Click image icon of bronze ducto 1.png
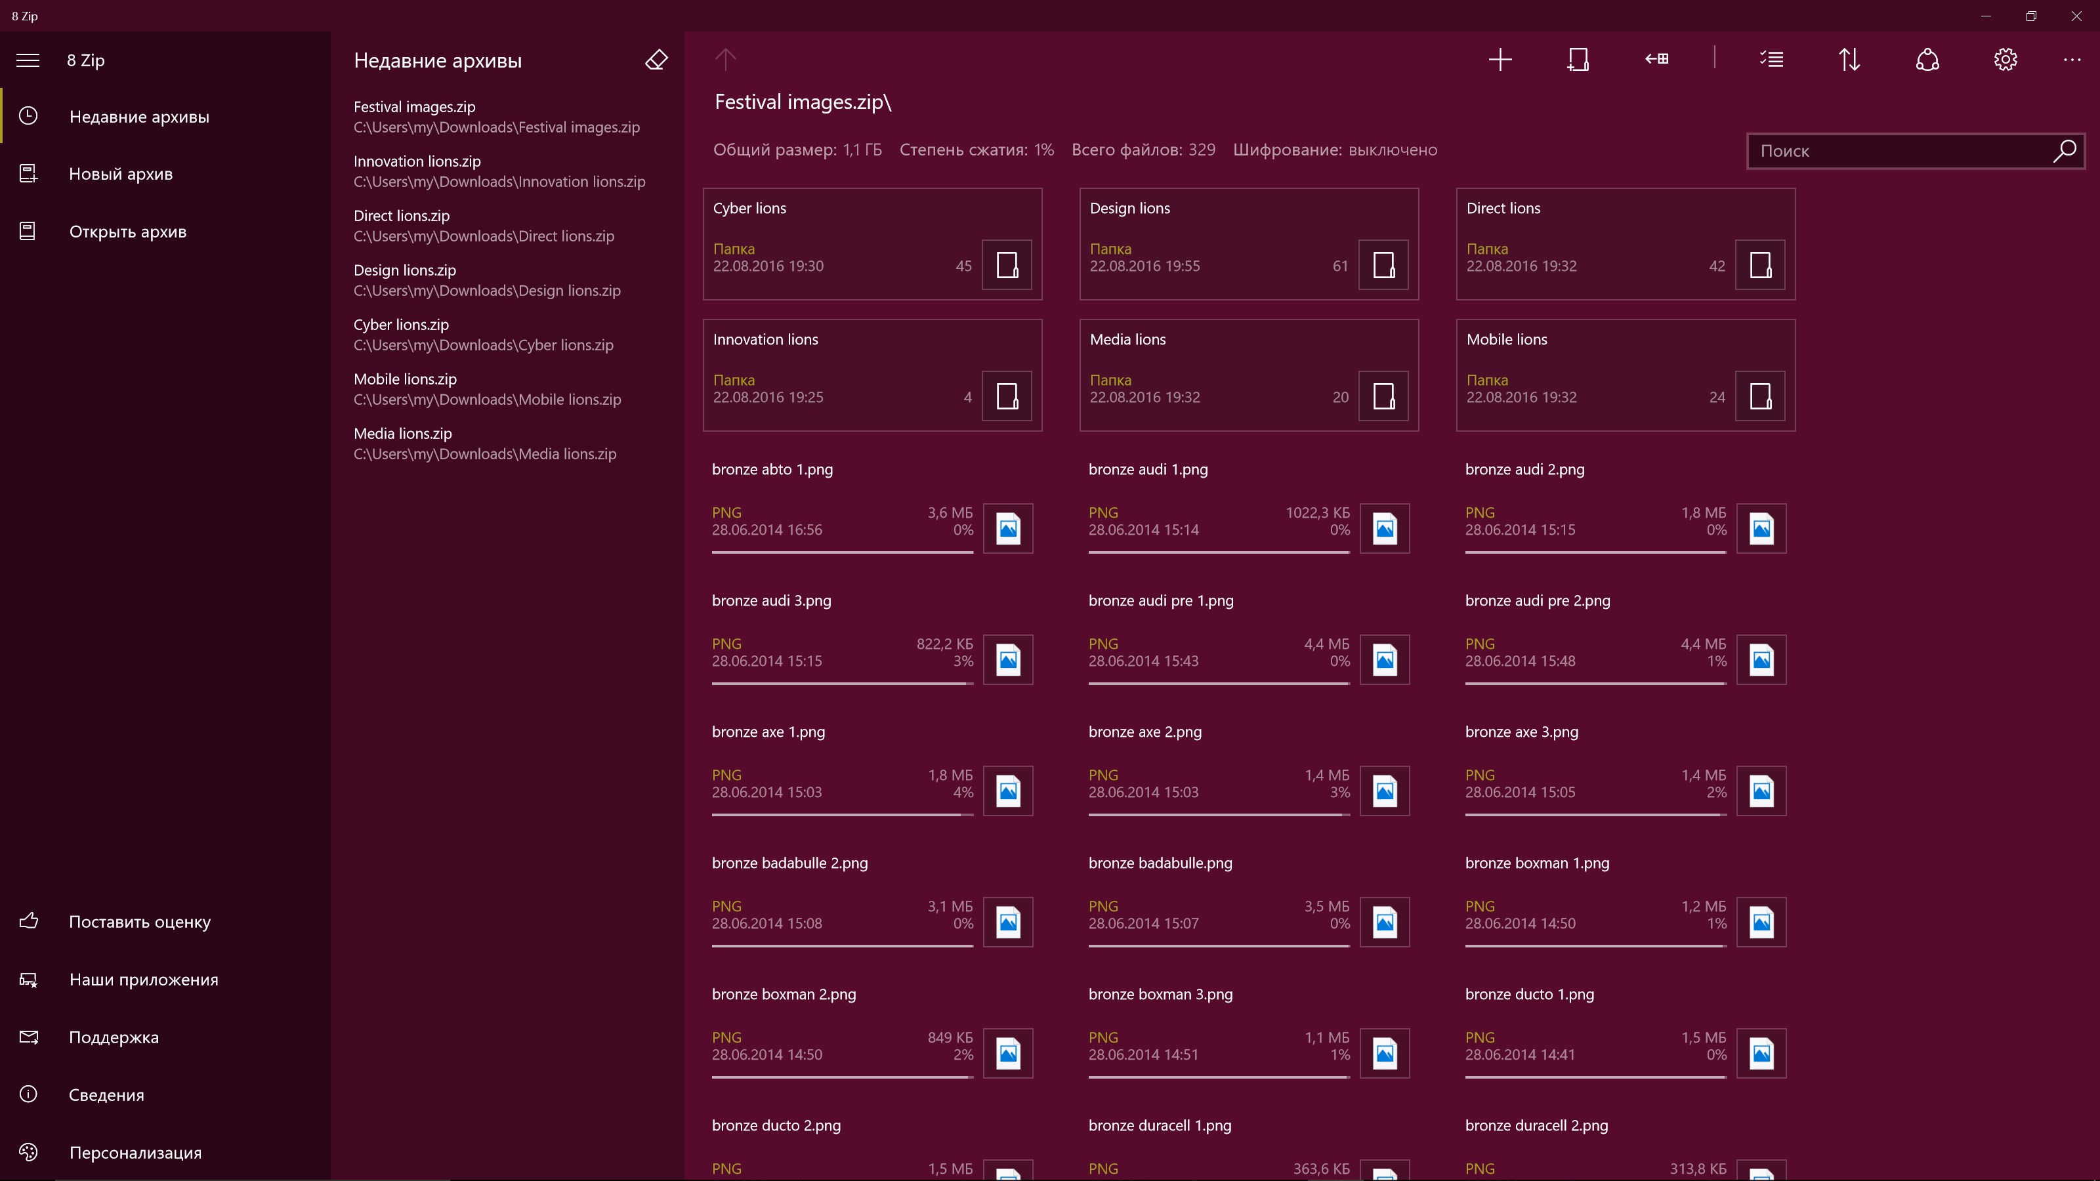Viewport: 2100px width, 1181px height. pyautogui.click(x=1761, y=1053)
